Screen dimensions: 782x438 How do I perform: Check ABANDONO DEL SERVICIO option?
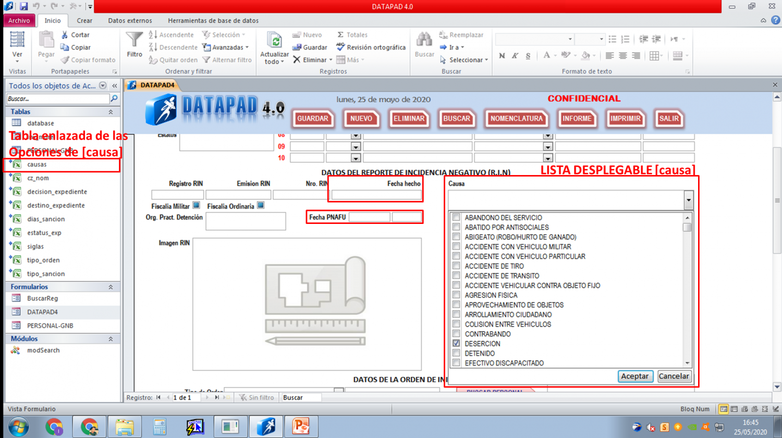pyautogui.click(x=456, y=217)
